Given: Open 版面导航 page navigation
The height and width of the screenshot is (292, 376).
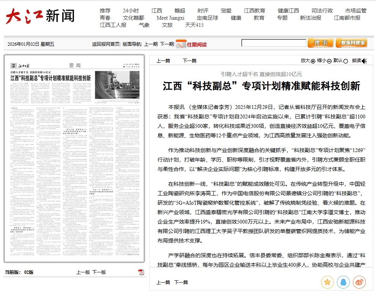Looking at the screenshot, I should [x=132, y=44].
